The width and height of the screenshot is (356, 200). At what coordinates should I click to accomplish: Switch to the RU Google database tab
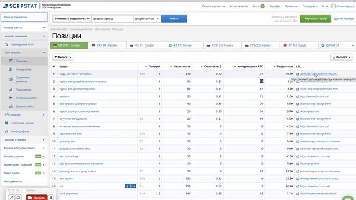pyautogui.click(x=146, y=46)
